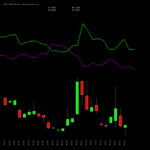Select the tallest green candlestick on the chart
Viewport: 150px width, 150px height.
[x=77, y=98]
